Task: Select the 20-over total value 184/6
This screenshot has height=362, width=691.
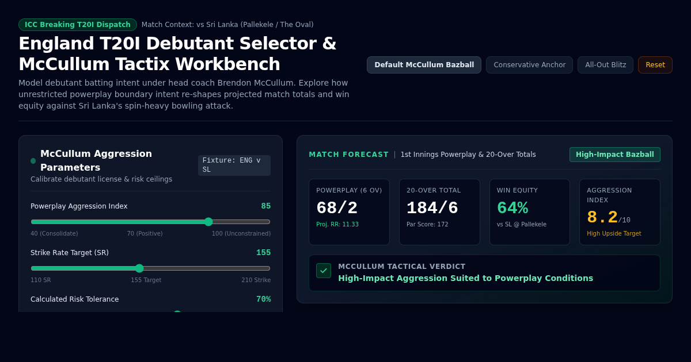Action: point(432,208)
